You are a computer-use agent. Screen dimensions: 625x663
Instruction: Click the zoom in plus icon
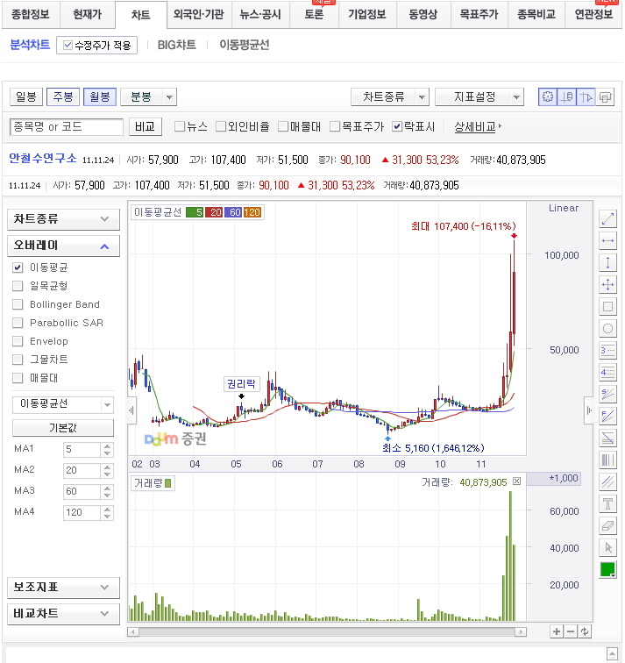coord(557,631)
